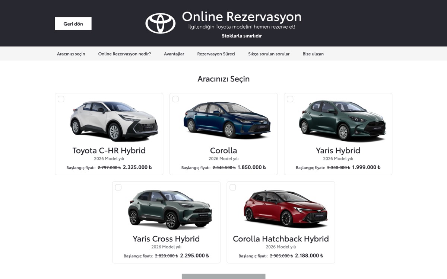This screenshot has width=447, height=279.
Task: Click the 2.188.000 ₺ price
Action: [309, 256]
